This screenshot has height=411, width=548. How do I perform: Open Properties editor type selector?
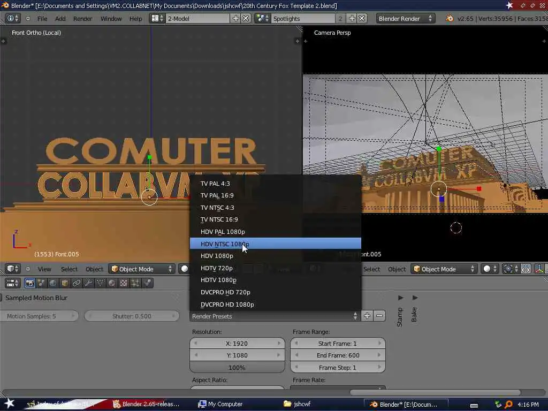pos(13,283)
